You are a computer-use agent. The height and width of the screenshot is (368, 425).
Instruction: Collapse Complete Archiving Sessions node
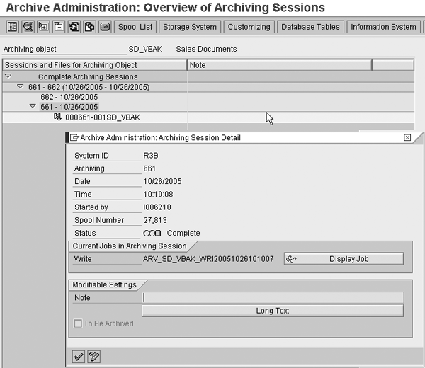(8, 76)
